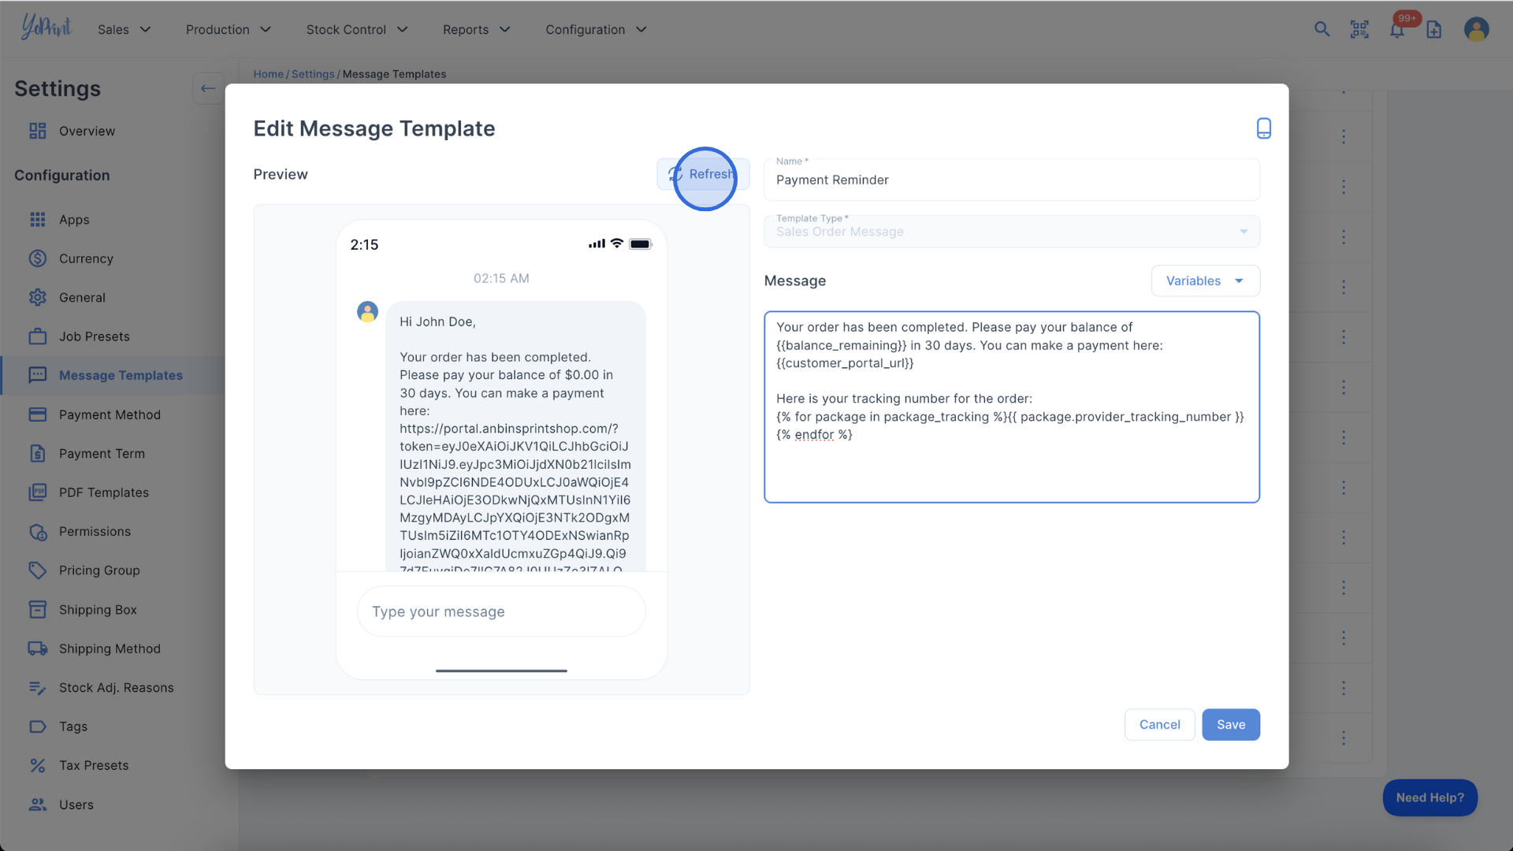This screenshot has width=1513, height=851.
Task: Click the search magnifier icon in header
Action: [x=1322, y=29]
